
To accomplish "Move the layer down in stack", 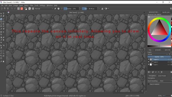I will pyautogui.click(x=156, y=72).
